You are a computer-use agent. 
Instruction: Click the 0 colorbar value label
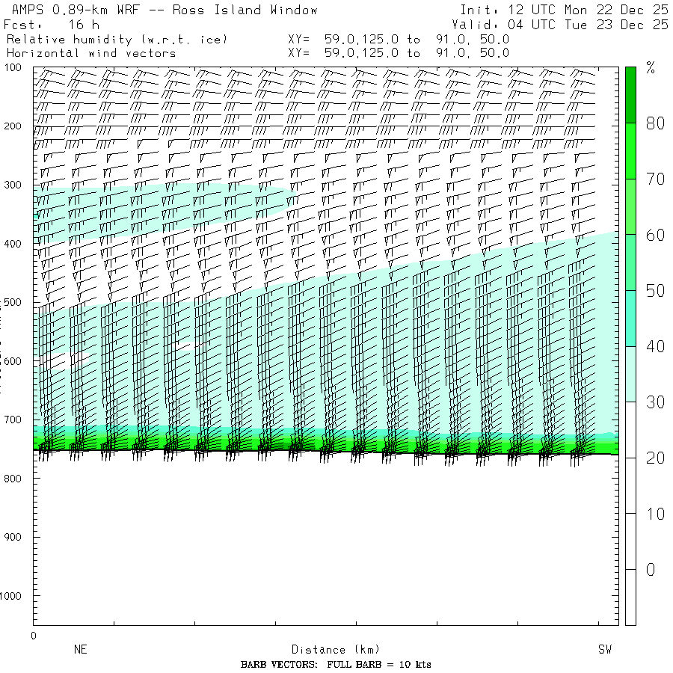click(651, 570)
